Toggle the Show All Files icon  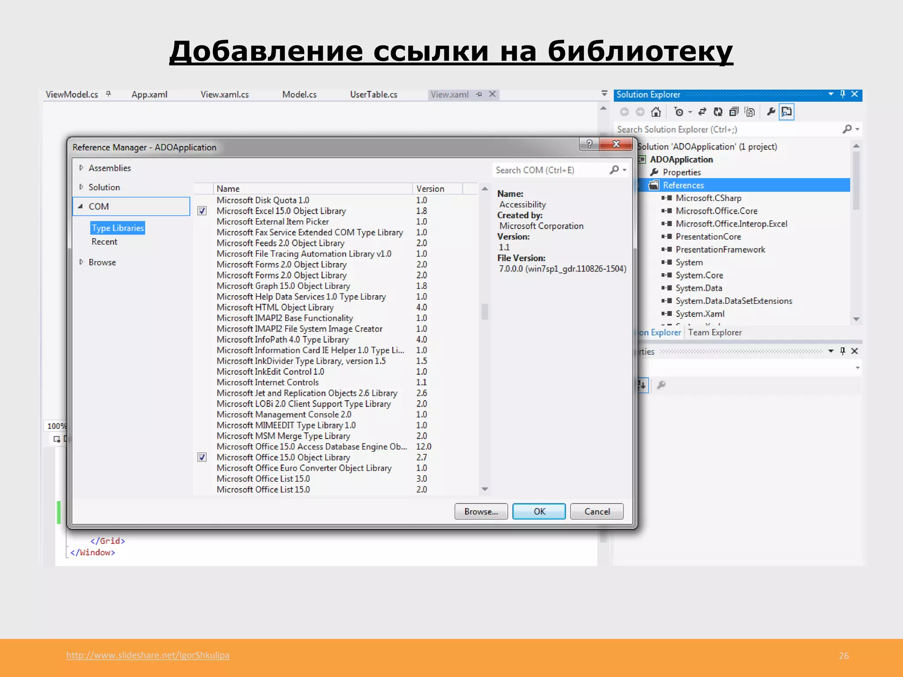(x=750, y=112)
